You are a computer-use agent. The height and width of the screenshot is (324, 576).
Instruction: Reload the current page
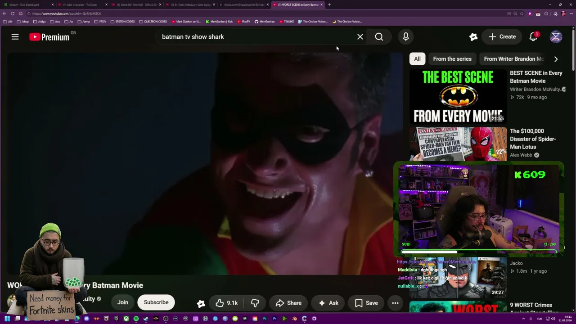pyautogui.click(x=13, y=13)
